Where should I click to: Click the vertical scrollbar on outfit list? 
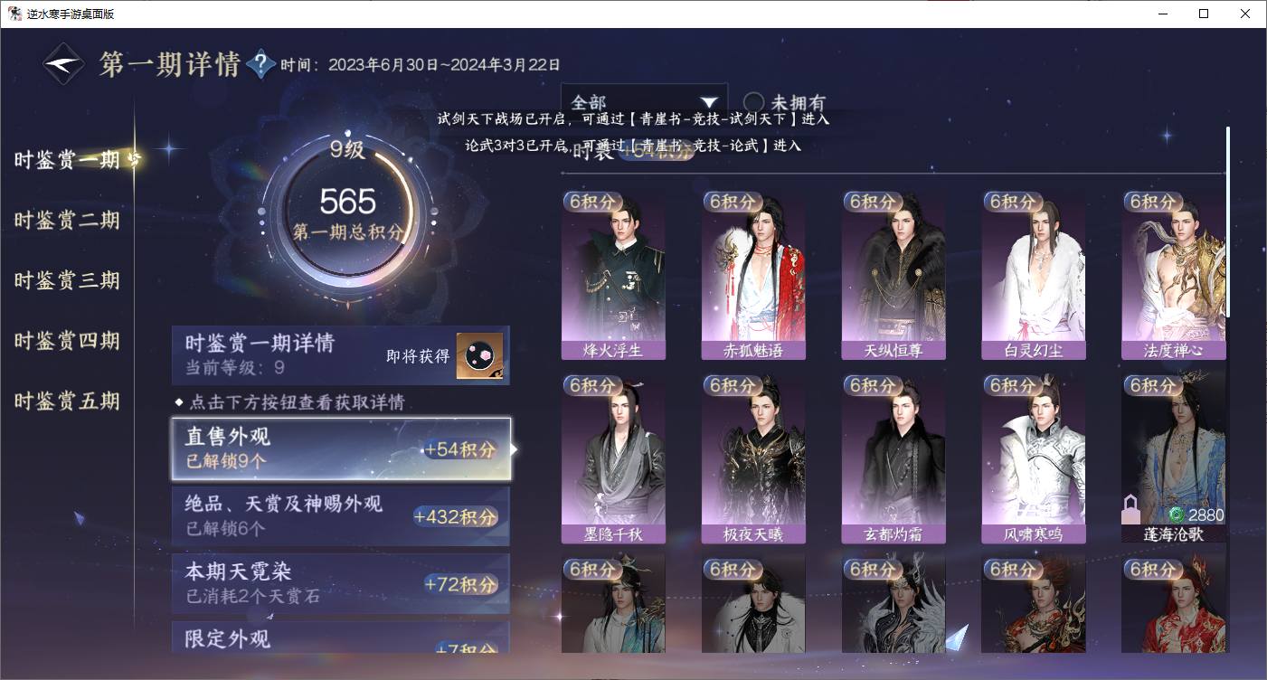[x=1227, y=222]
